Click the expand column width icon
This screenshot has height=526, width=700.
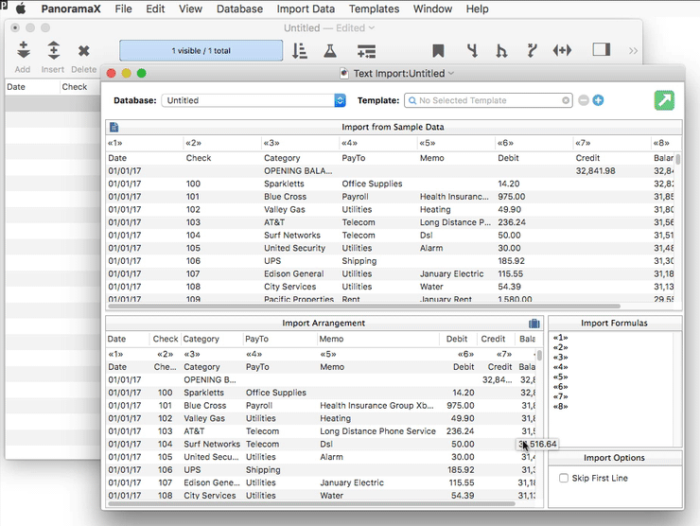click(x=562, y=50)
